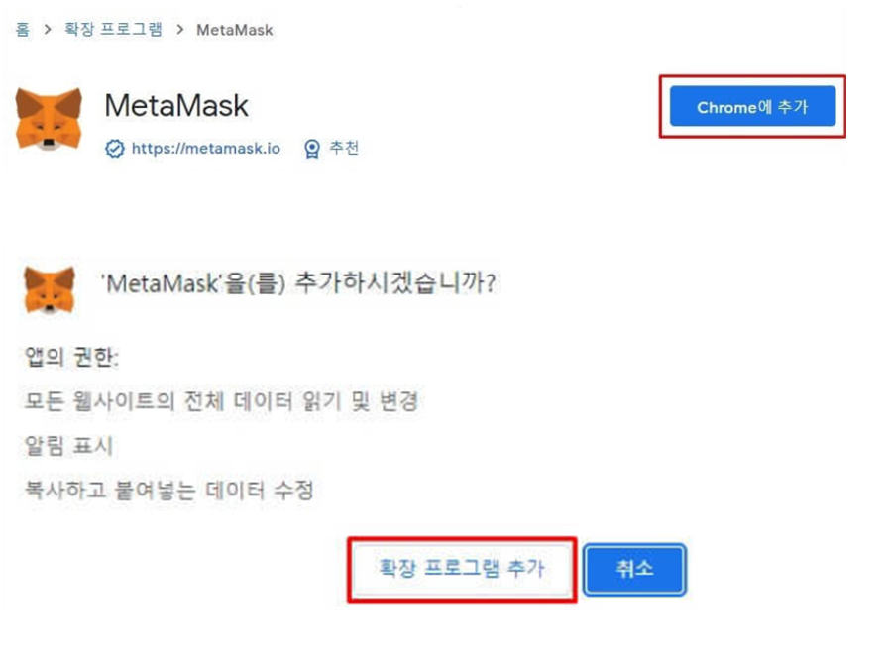Viewport: 891px width, 660px height.
Task: Select the MetaMask breadcrumb item
Action: (235, 30)
